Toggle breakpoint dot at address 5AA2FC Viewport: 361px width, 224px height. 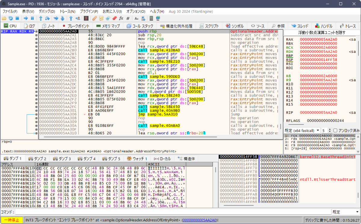tap(36, 107)
